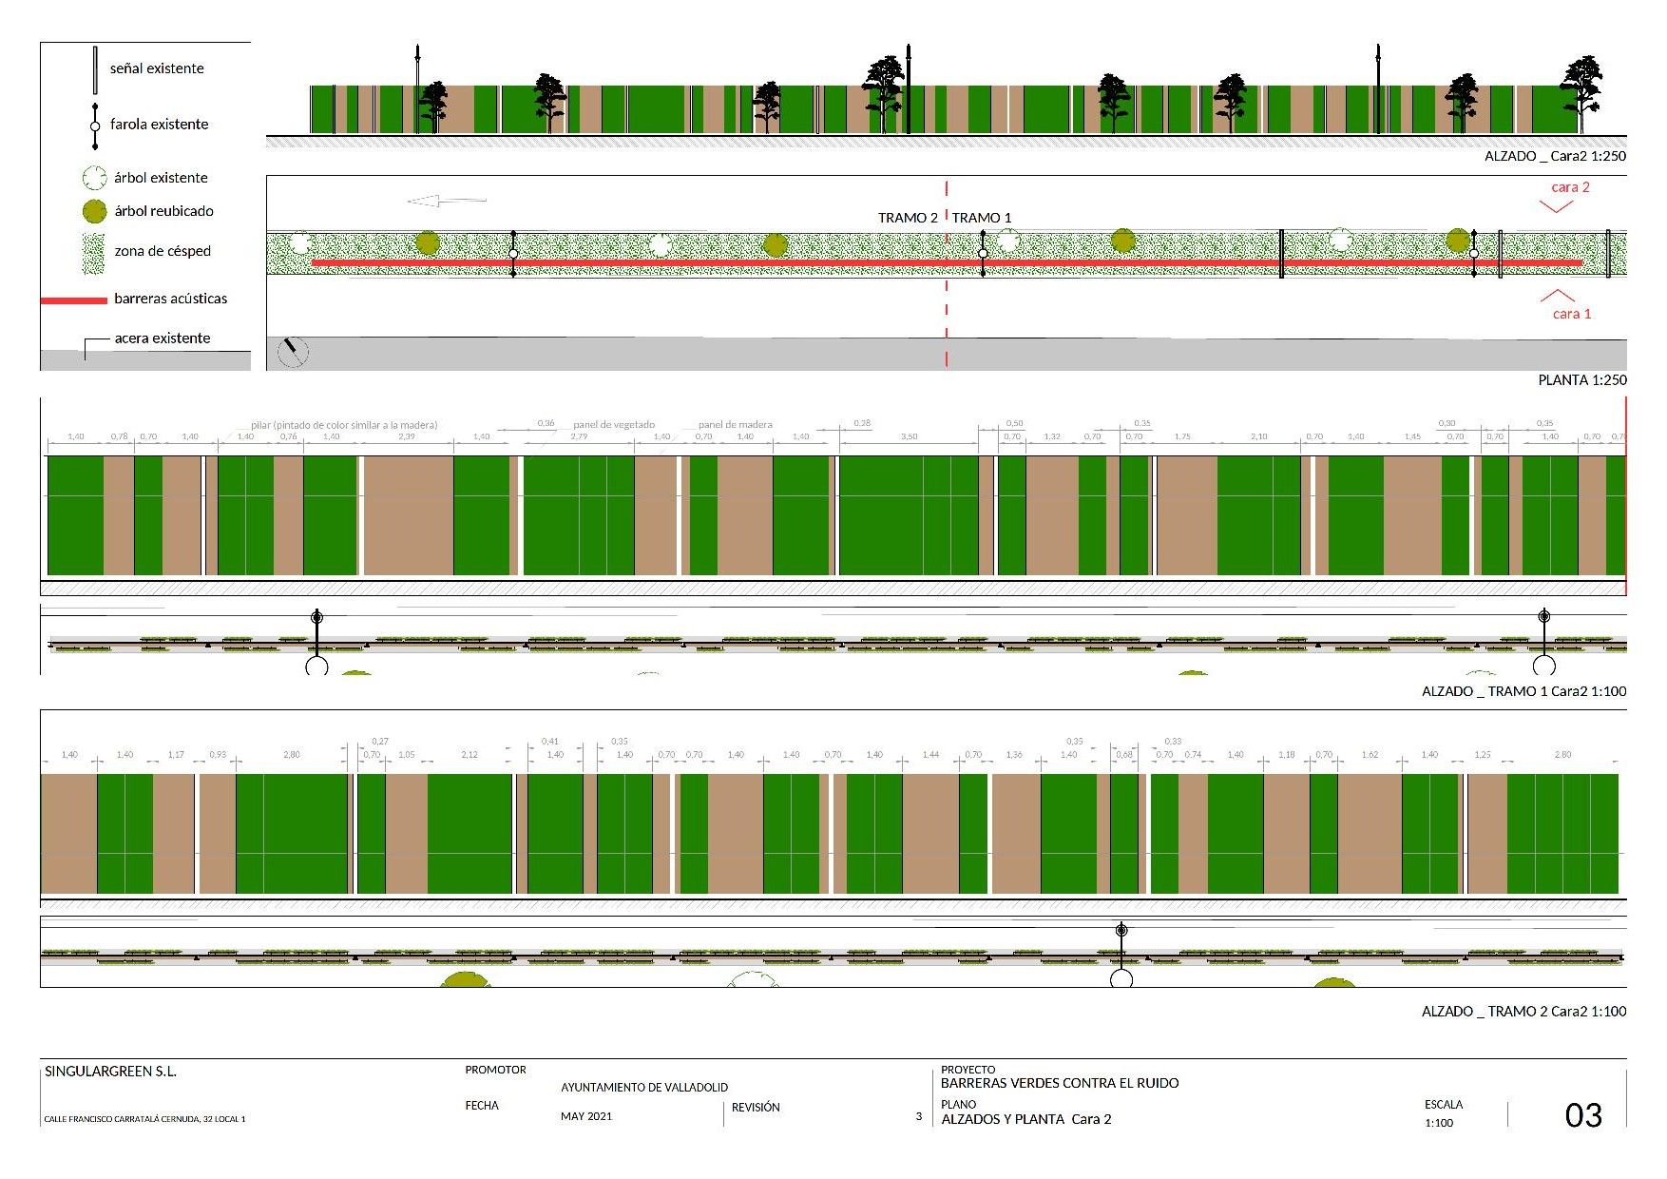The height and width of the screenshot is (1179, 1667).
Task: Click the sheet number 03 in title block
Action: coord(1582,1115)
